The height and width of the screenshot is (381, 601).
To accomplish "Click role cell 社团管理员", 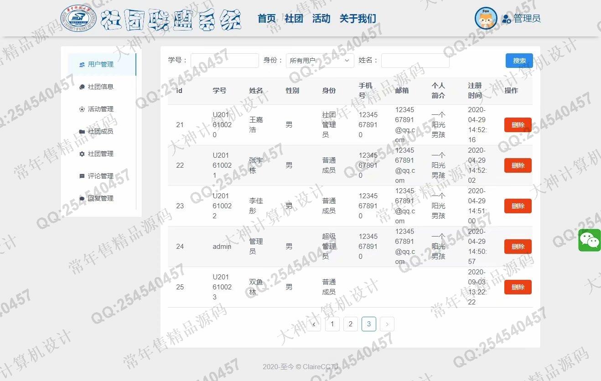I will [x=329, y=125].
